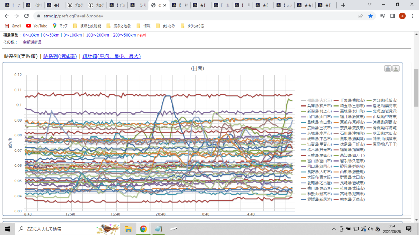Open the 0~10km Fukushima range link
419x235 pixels.
(31, 35)
